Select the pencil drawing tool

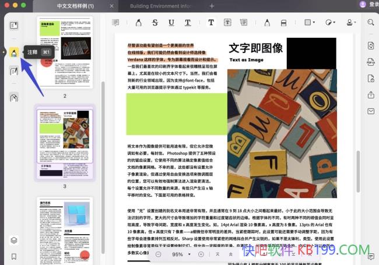[x=266, y=23]
